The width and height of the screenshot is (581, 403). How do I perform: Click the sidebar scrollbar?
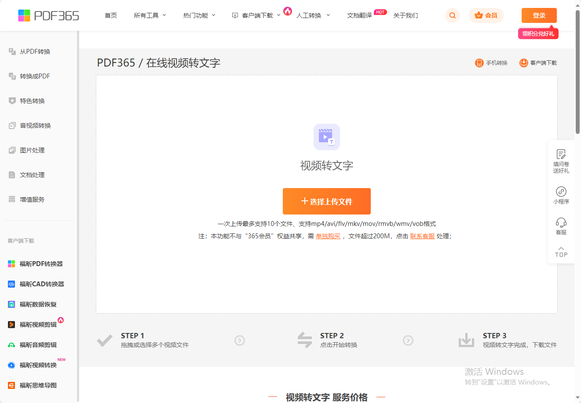click(x=78, y=217)
